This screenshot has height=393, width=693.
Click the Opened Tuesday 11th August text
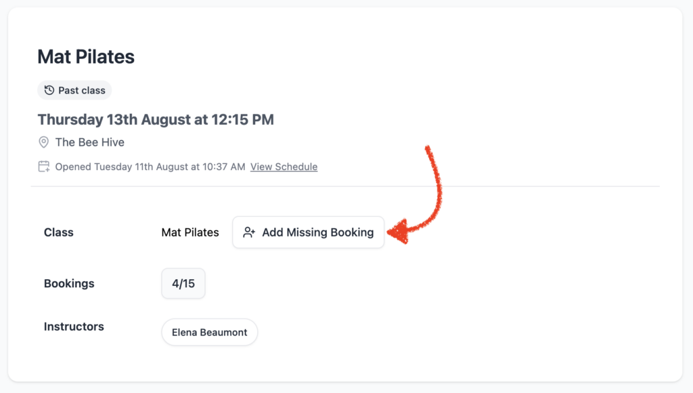point(150,167)
